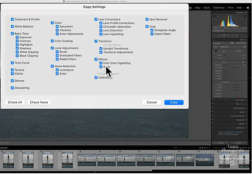Screen dimensions: 252x174
Task: Toggle Color Grading panel on/off switch
Action: [213, 108]
